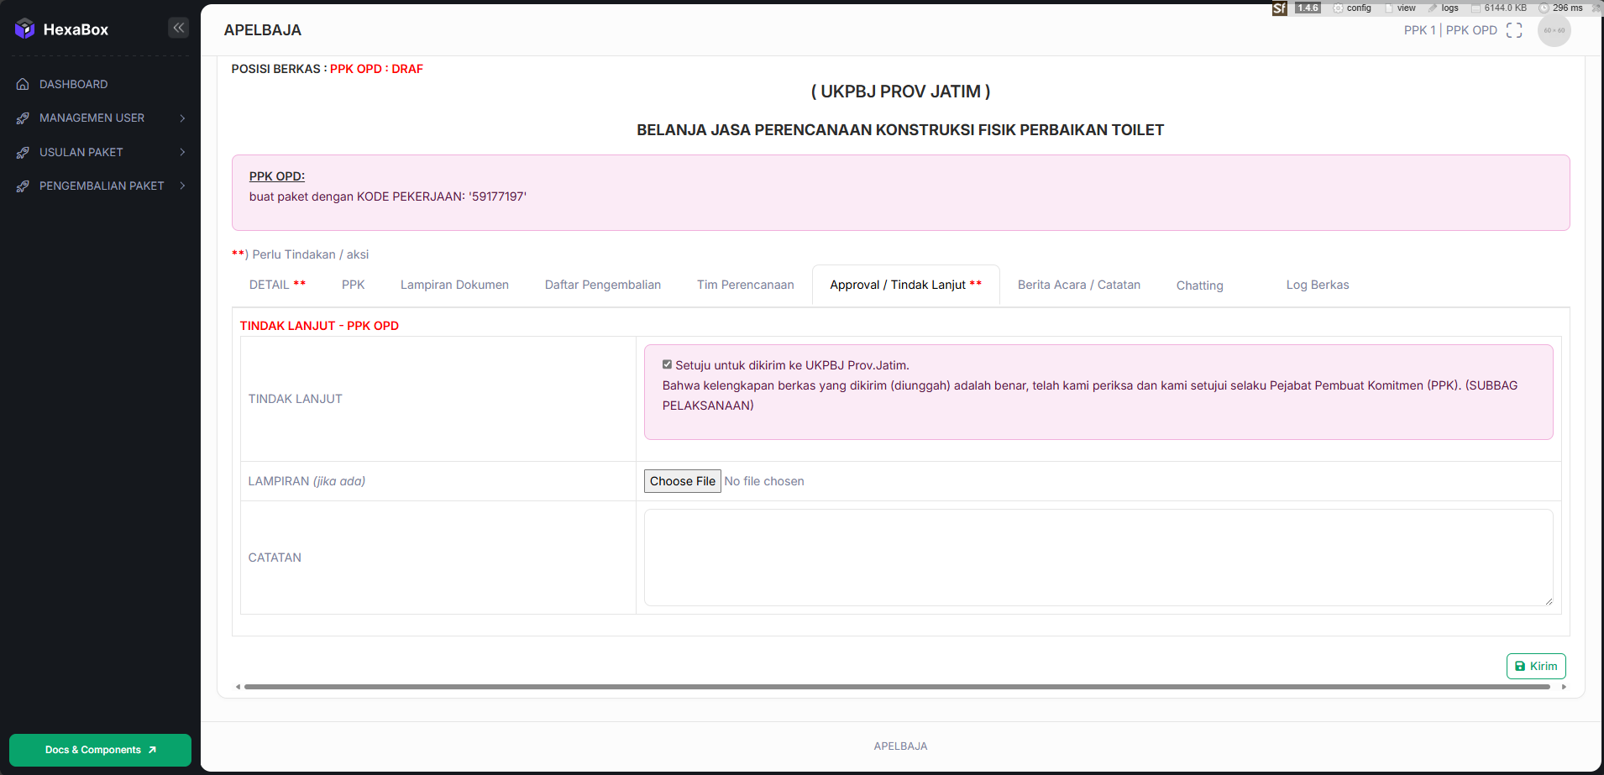The width and height of the screenshot is (1604, 775).
Task: Open the Symfony Sf debug toolbar icon
Action: (x=1279, y=8)
